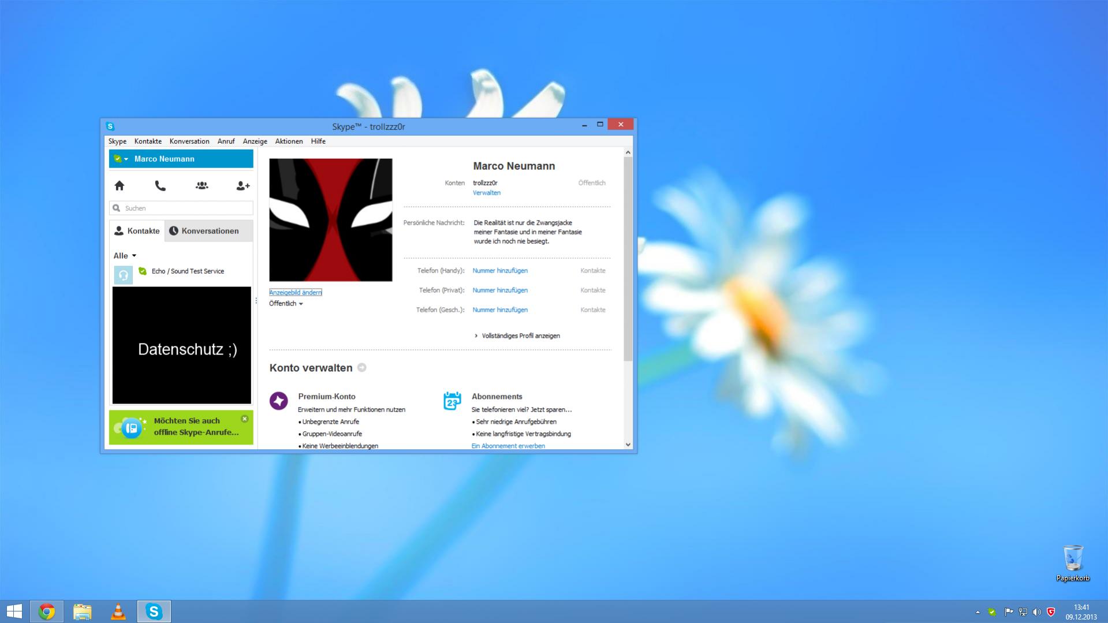Image resolution: width=1108 pixels, height=623 pixels.
Task: Click the Marco Neumann name in profile
Action: tap(514, 166)
